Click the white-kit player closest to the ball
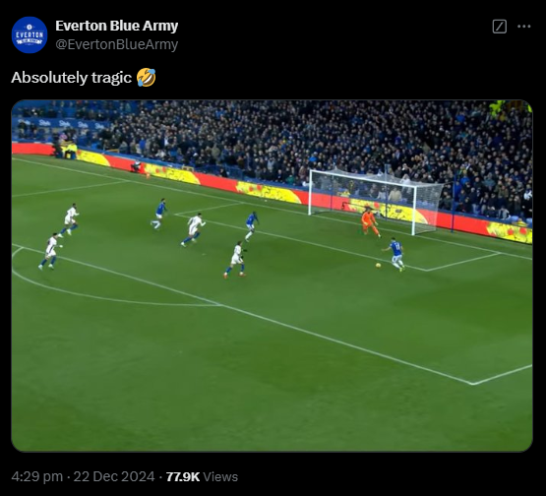 pos(236,259)
